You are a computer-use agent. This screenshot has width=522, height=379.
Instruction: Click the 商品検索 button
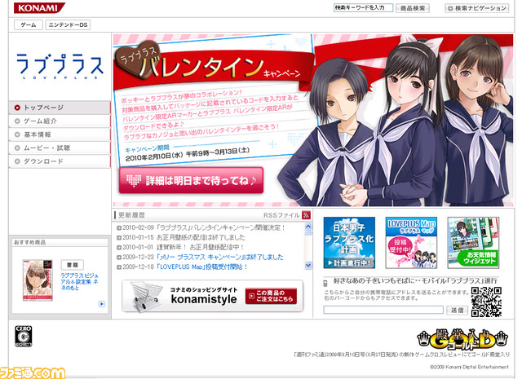point(413,8)
